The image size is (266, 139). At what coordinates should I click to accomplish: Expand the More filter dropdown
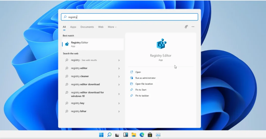[112, 27]
